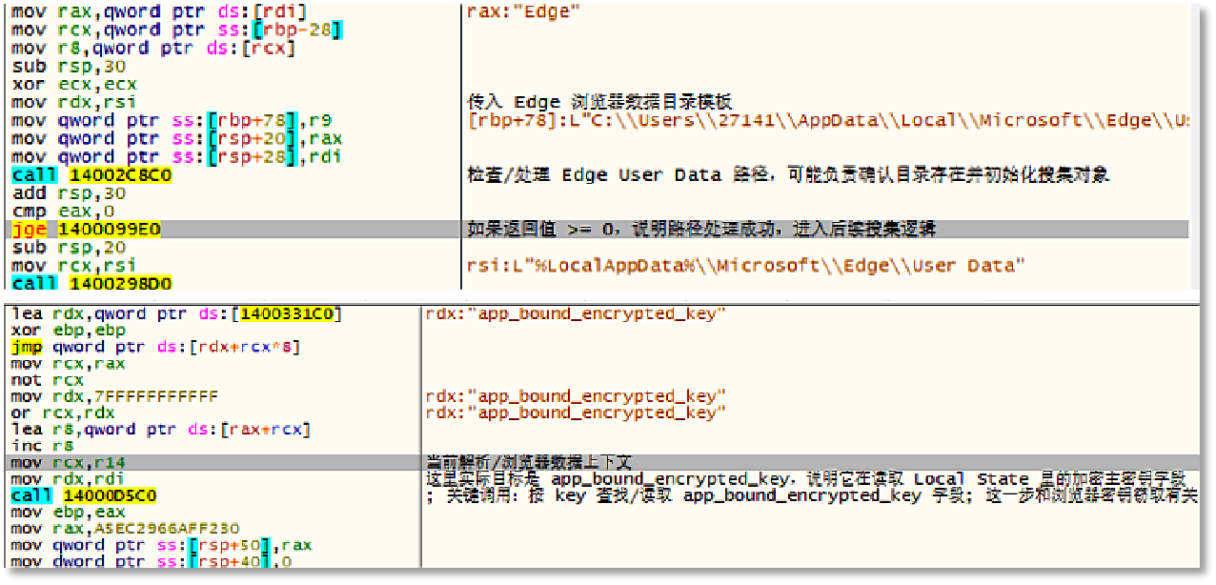This screenshot has width=1216, height=585.
Task: Click rdx comment on the 'or rcx,rdx' row
Action: point(576,413)
